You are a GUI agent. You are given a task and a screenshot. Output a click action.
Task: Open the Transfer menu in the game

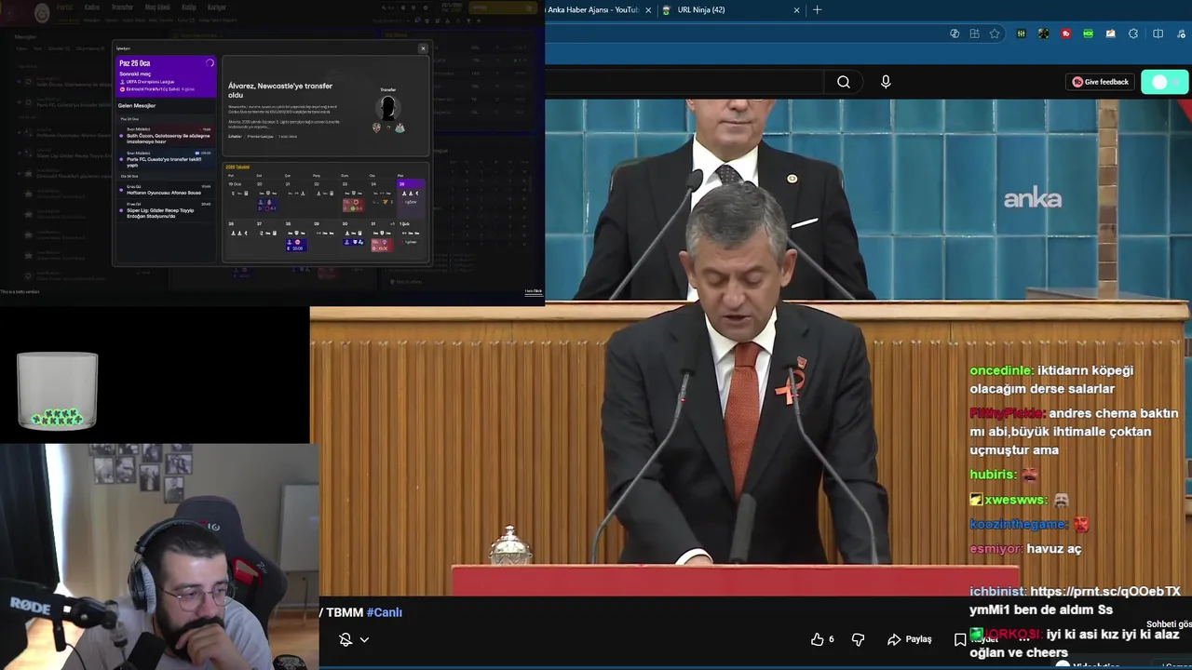tap(122, 7)
